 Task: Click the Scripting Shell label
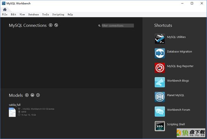click(x=176, y=125)
